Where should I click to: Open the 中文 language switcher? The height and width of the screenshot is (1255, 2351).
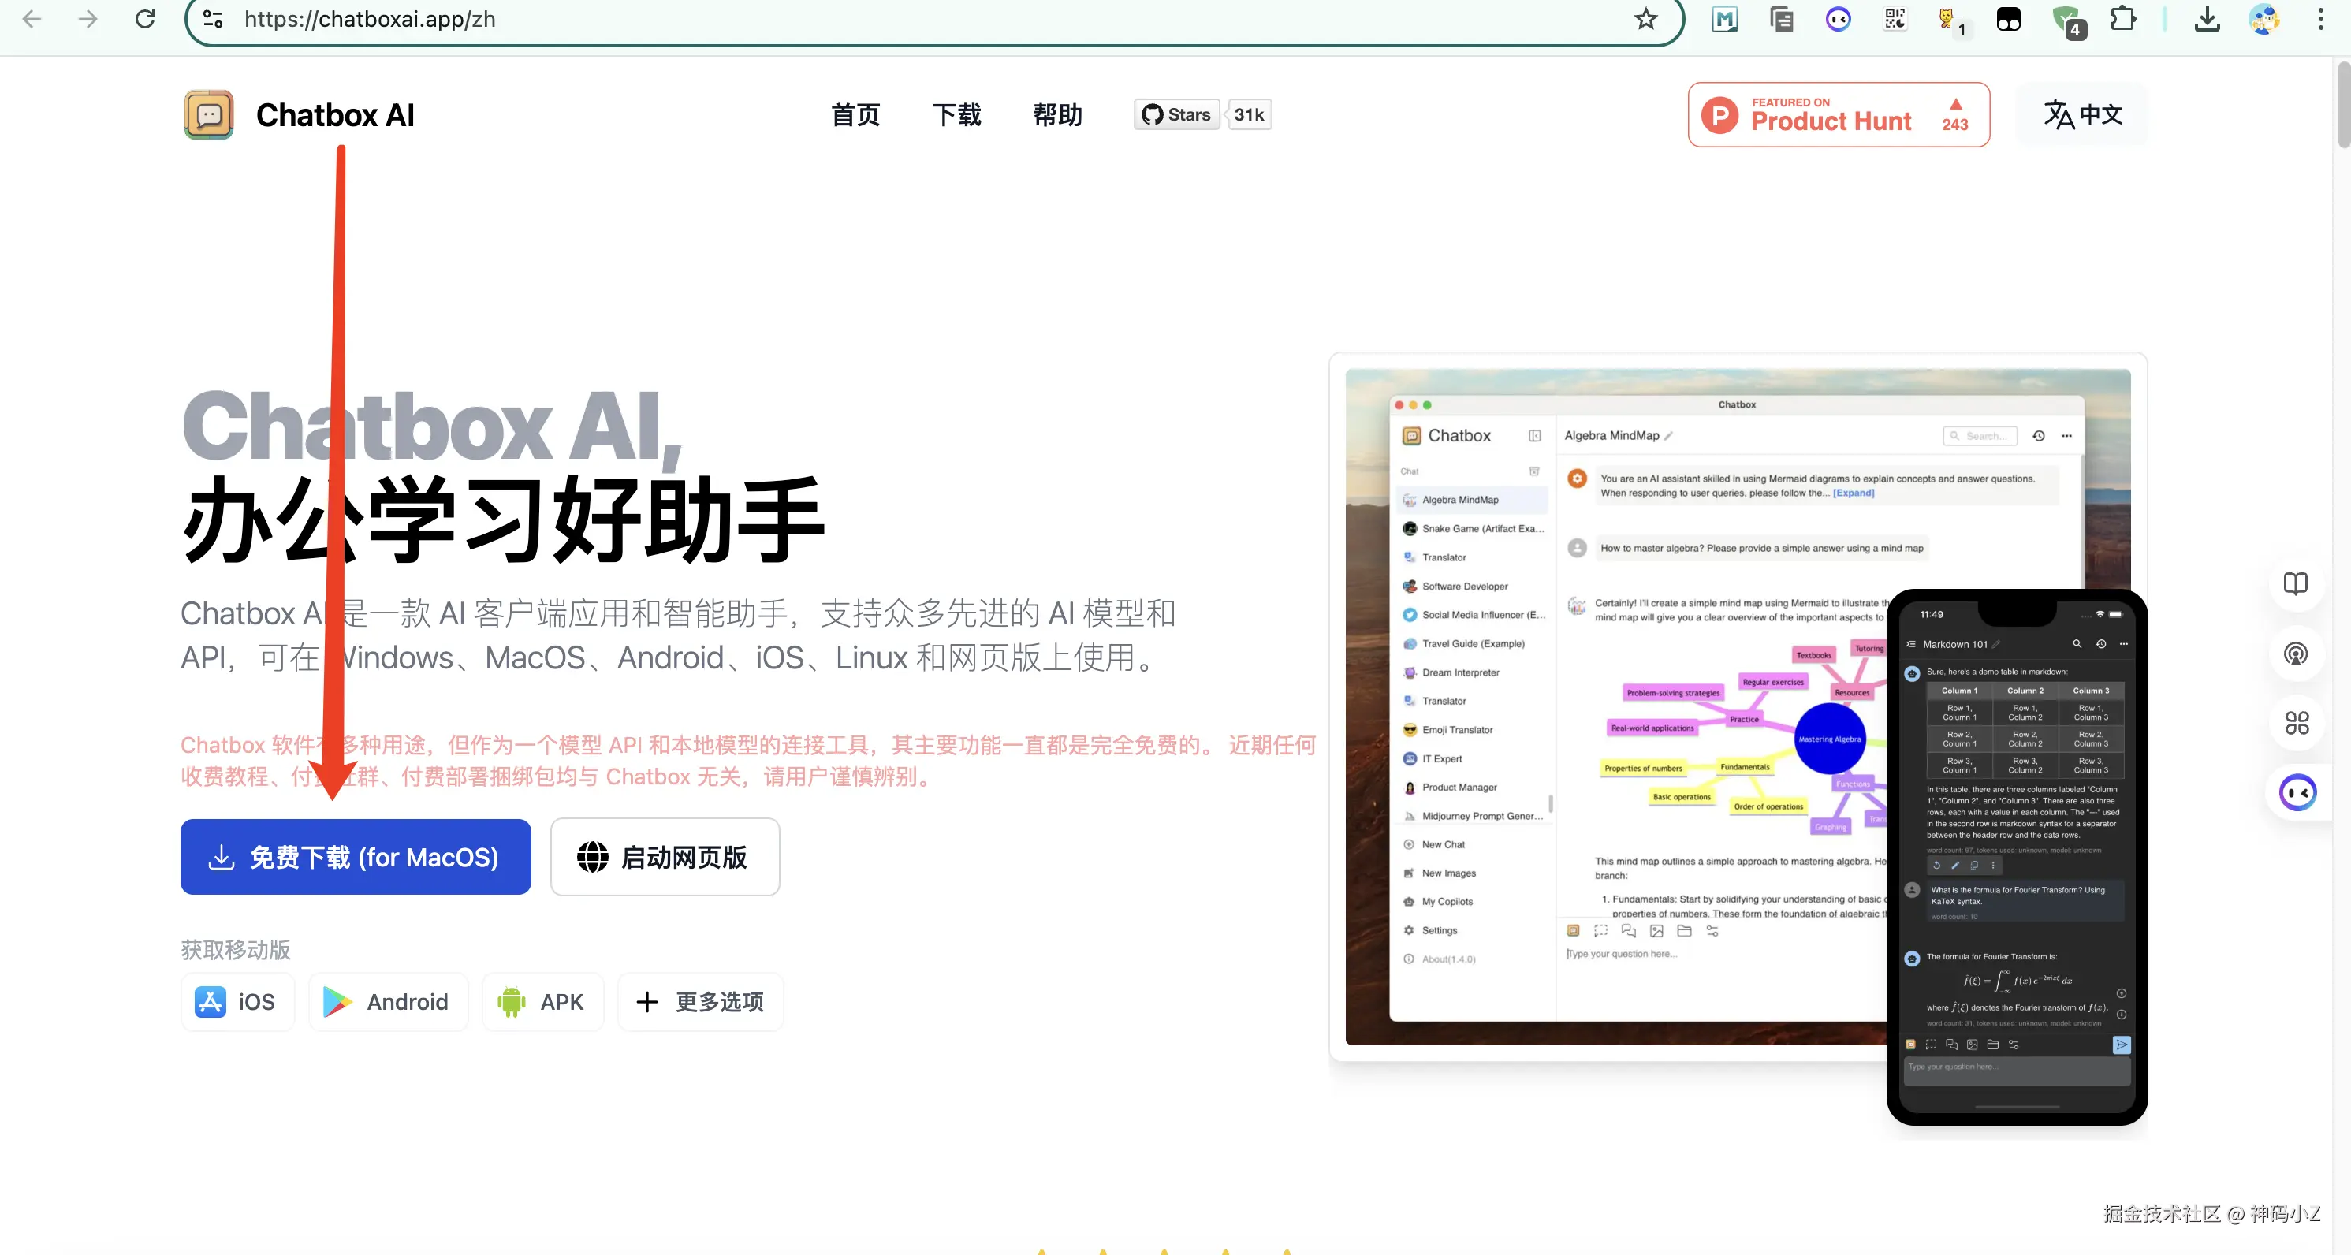point(2082,115)
